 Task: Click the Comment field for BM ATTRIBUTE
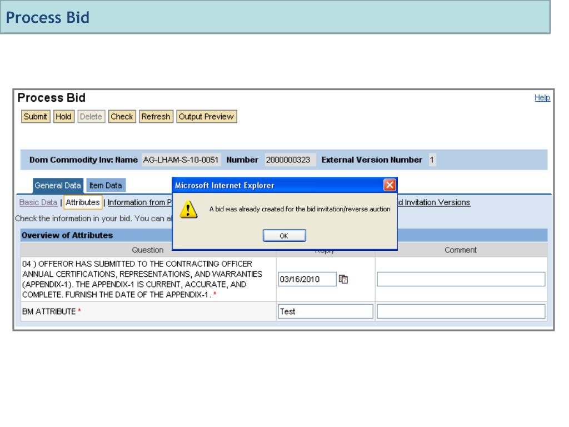tap(461, 311)
